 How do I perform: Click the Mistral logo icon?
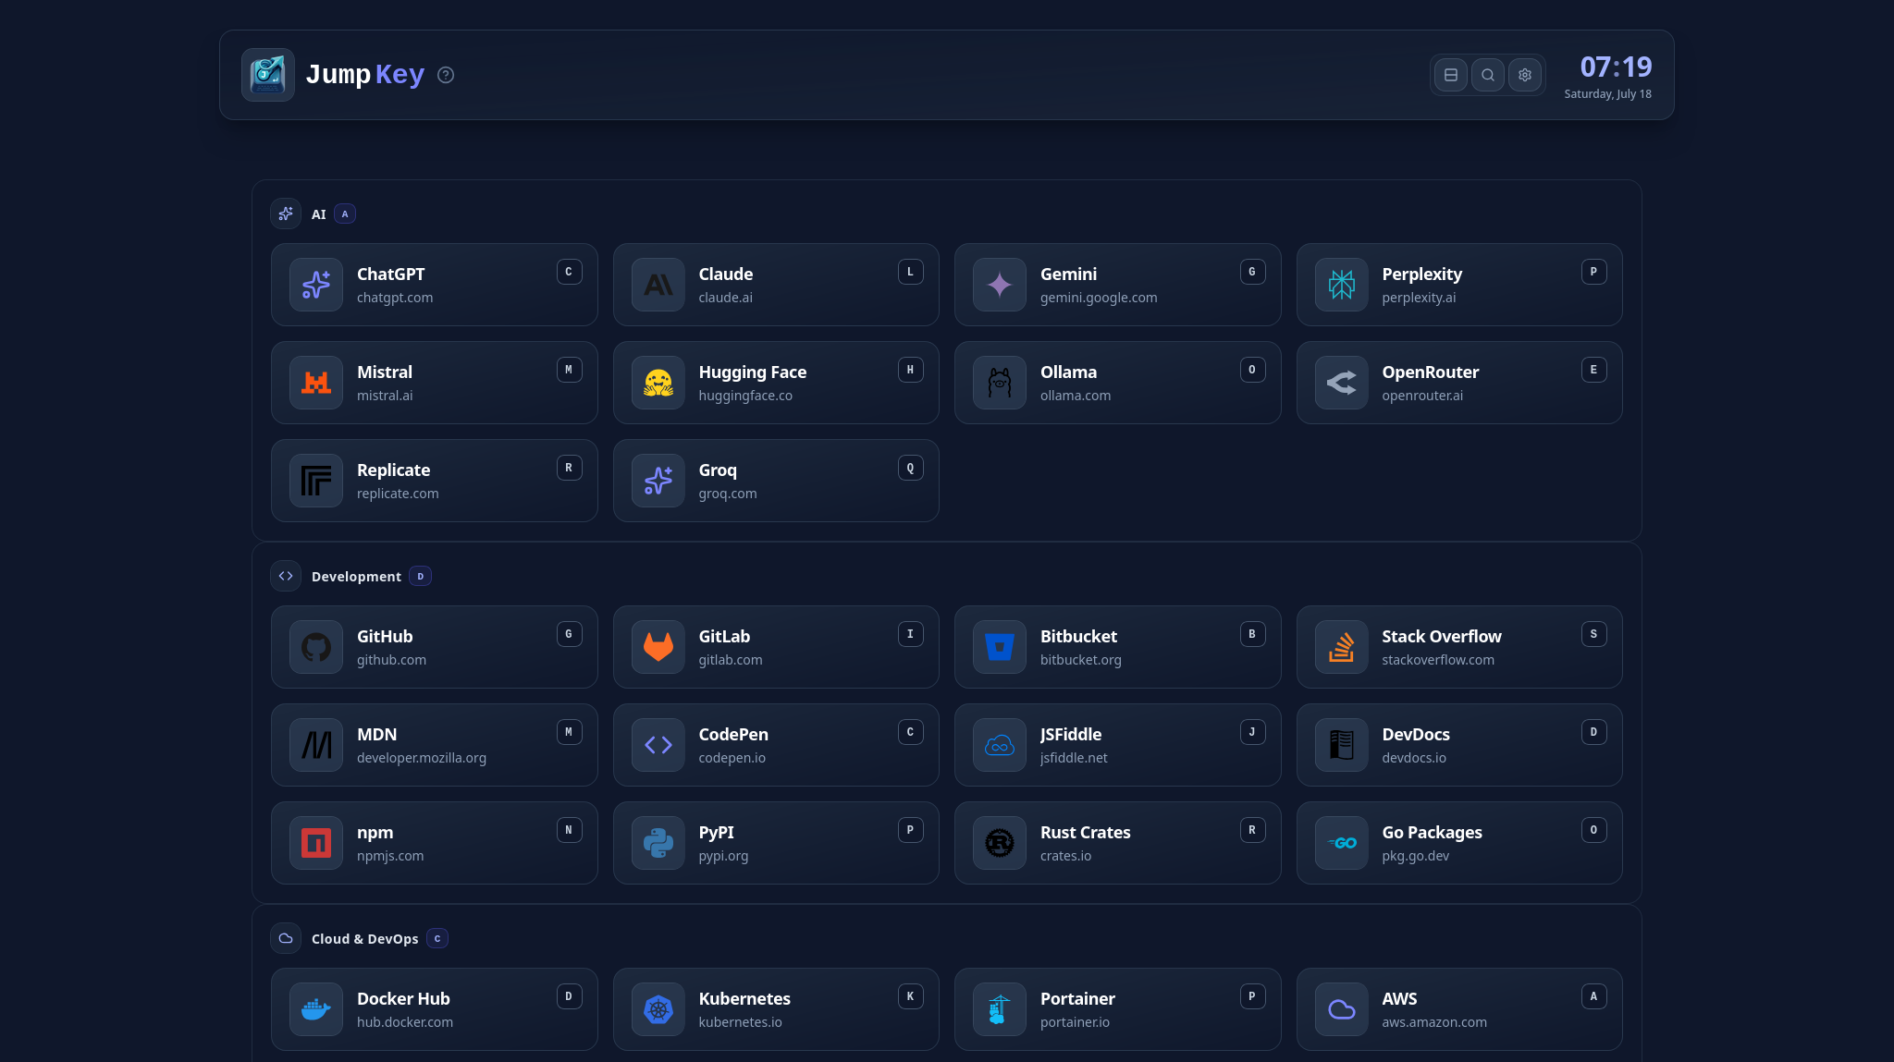click(x=316, y=383)
